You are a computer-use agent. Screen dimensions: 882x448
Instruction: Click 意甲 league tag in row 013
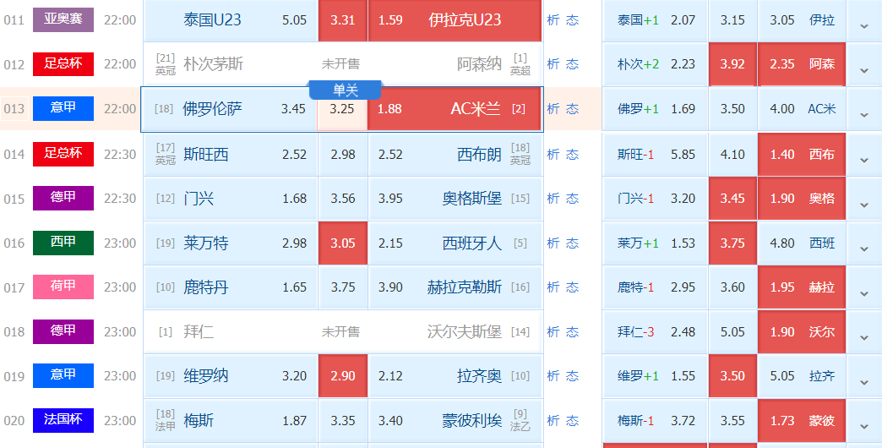[63, 108]
